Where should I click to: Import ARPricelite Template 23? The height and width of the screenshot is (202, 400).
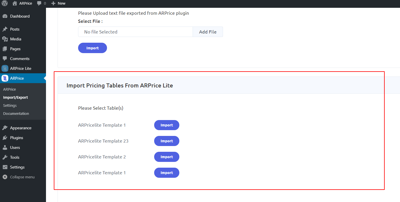167,141
